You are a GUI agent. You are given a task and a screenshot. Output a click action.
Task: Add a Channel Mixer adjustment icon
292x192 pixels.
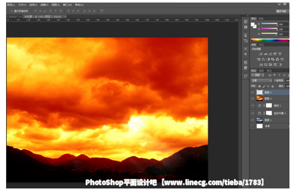click(x=277, y=59)
